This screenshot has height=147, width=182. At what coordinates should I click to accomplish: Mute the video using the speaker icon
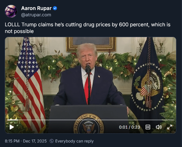158,127
